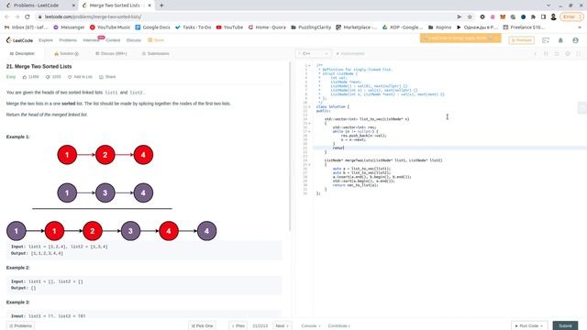The width and height of the screenshot is (587, 330).
Task: Click the example 1 linked list diagram
Action: point(112,193)
